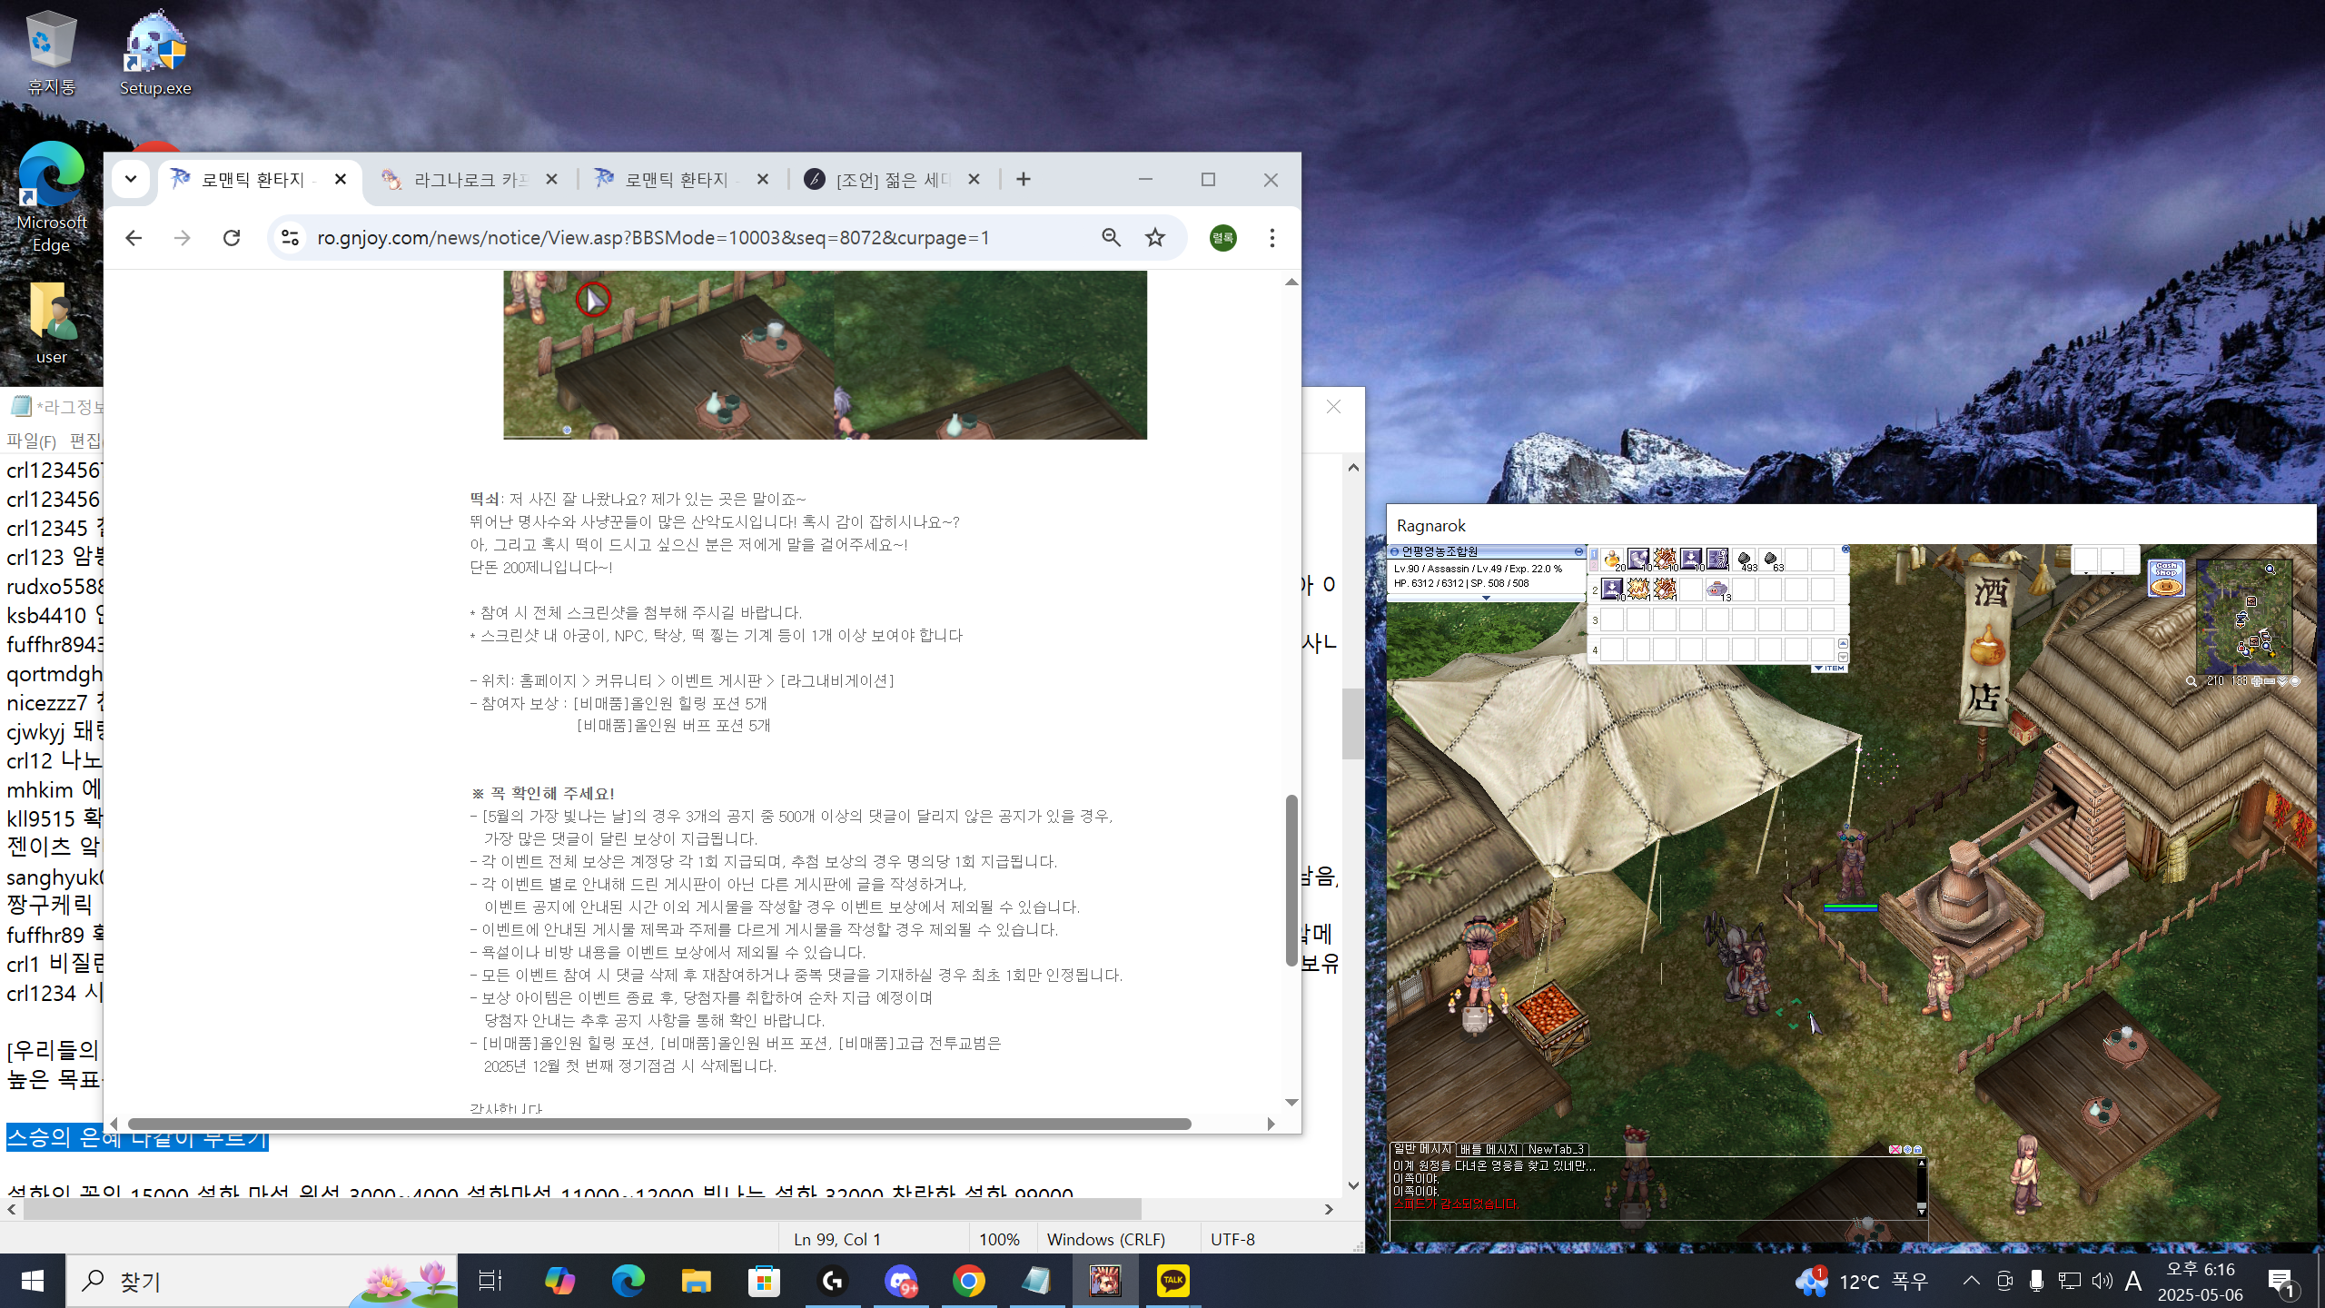Click the chat window lock icon

[x=1918, y=1149]
